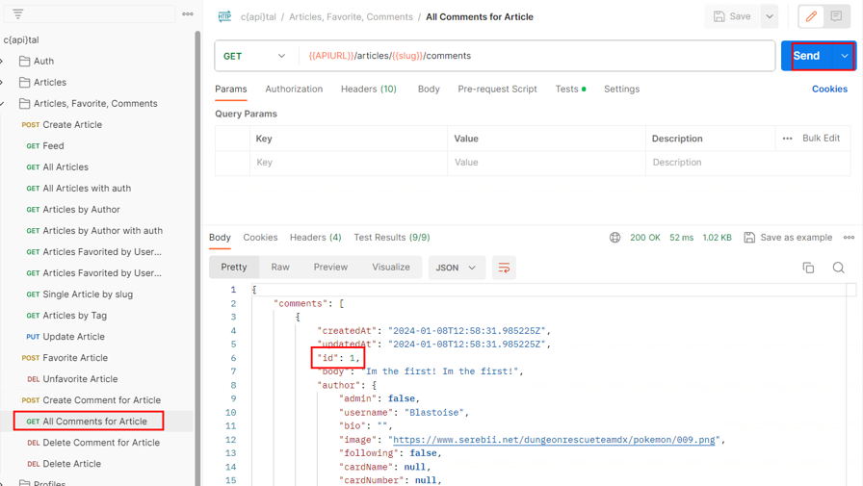Open the Pre-request Script tab
Viewport: 863px width, 486px height.
coord(497,90)
